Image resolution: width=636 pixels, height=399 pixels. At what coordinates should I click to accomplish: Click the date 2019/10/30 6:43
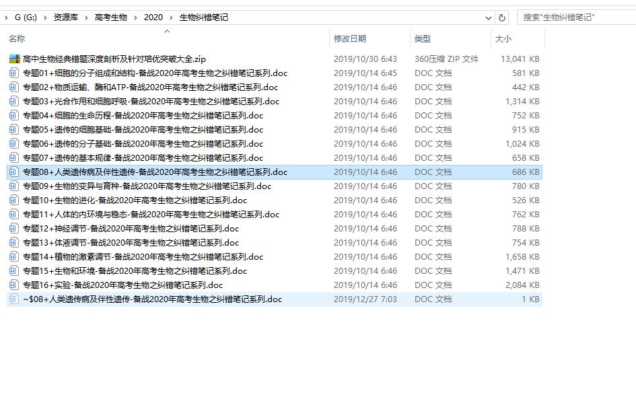365,59
